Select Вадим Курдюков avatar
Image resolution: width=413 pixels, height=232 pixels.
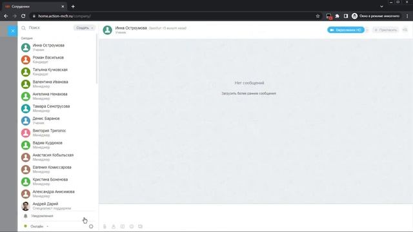coord(26,145)
